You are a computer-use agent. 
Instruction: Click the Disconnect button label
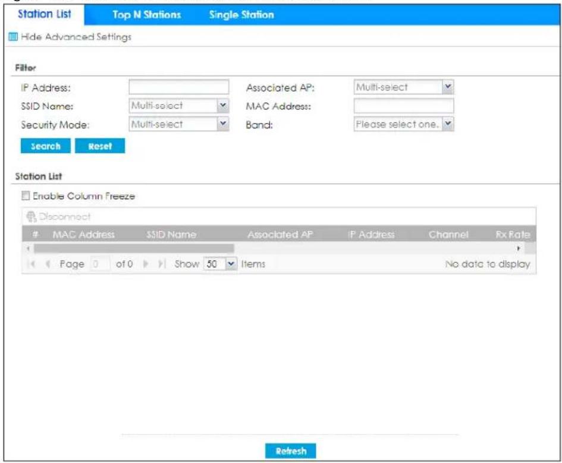pos(64,216)
